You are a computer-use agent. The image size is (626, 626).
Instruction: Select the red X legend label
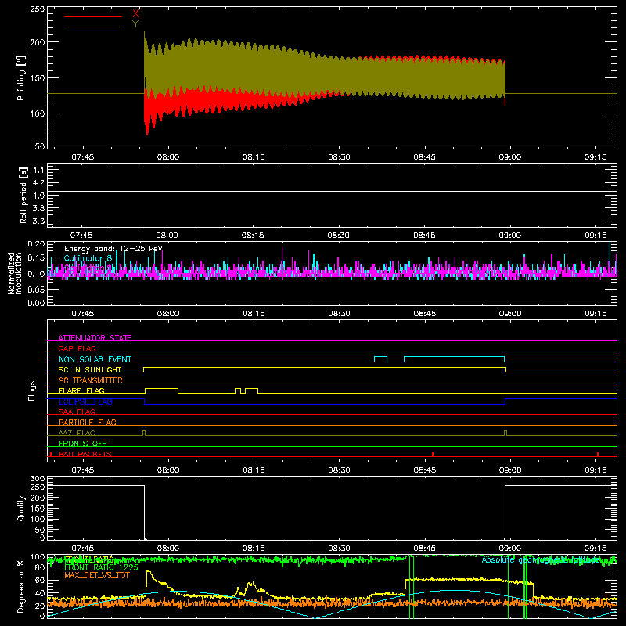(x=135, y=14)
